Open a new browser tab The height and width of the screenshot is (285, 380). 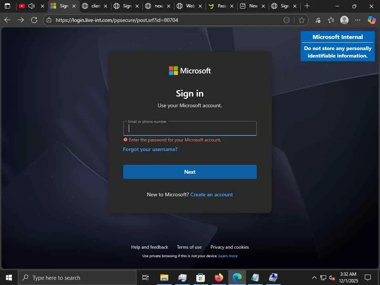(307, 6)
